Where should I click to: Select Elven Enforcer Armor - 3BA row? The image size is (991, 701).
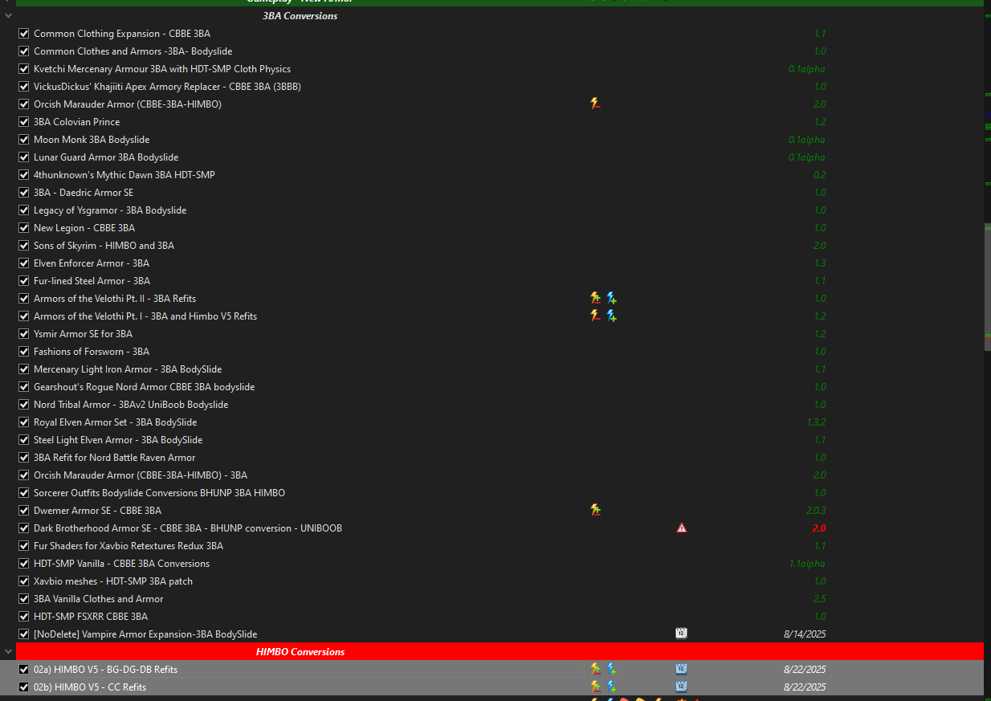(x=92, y=263)
